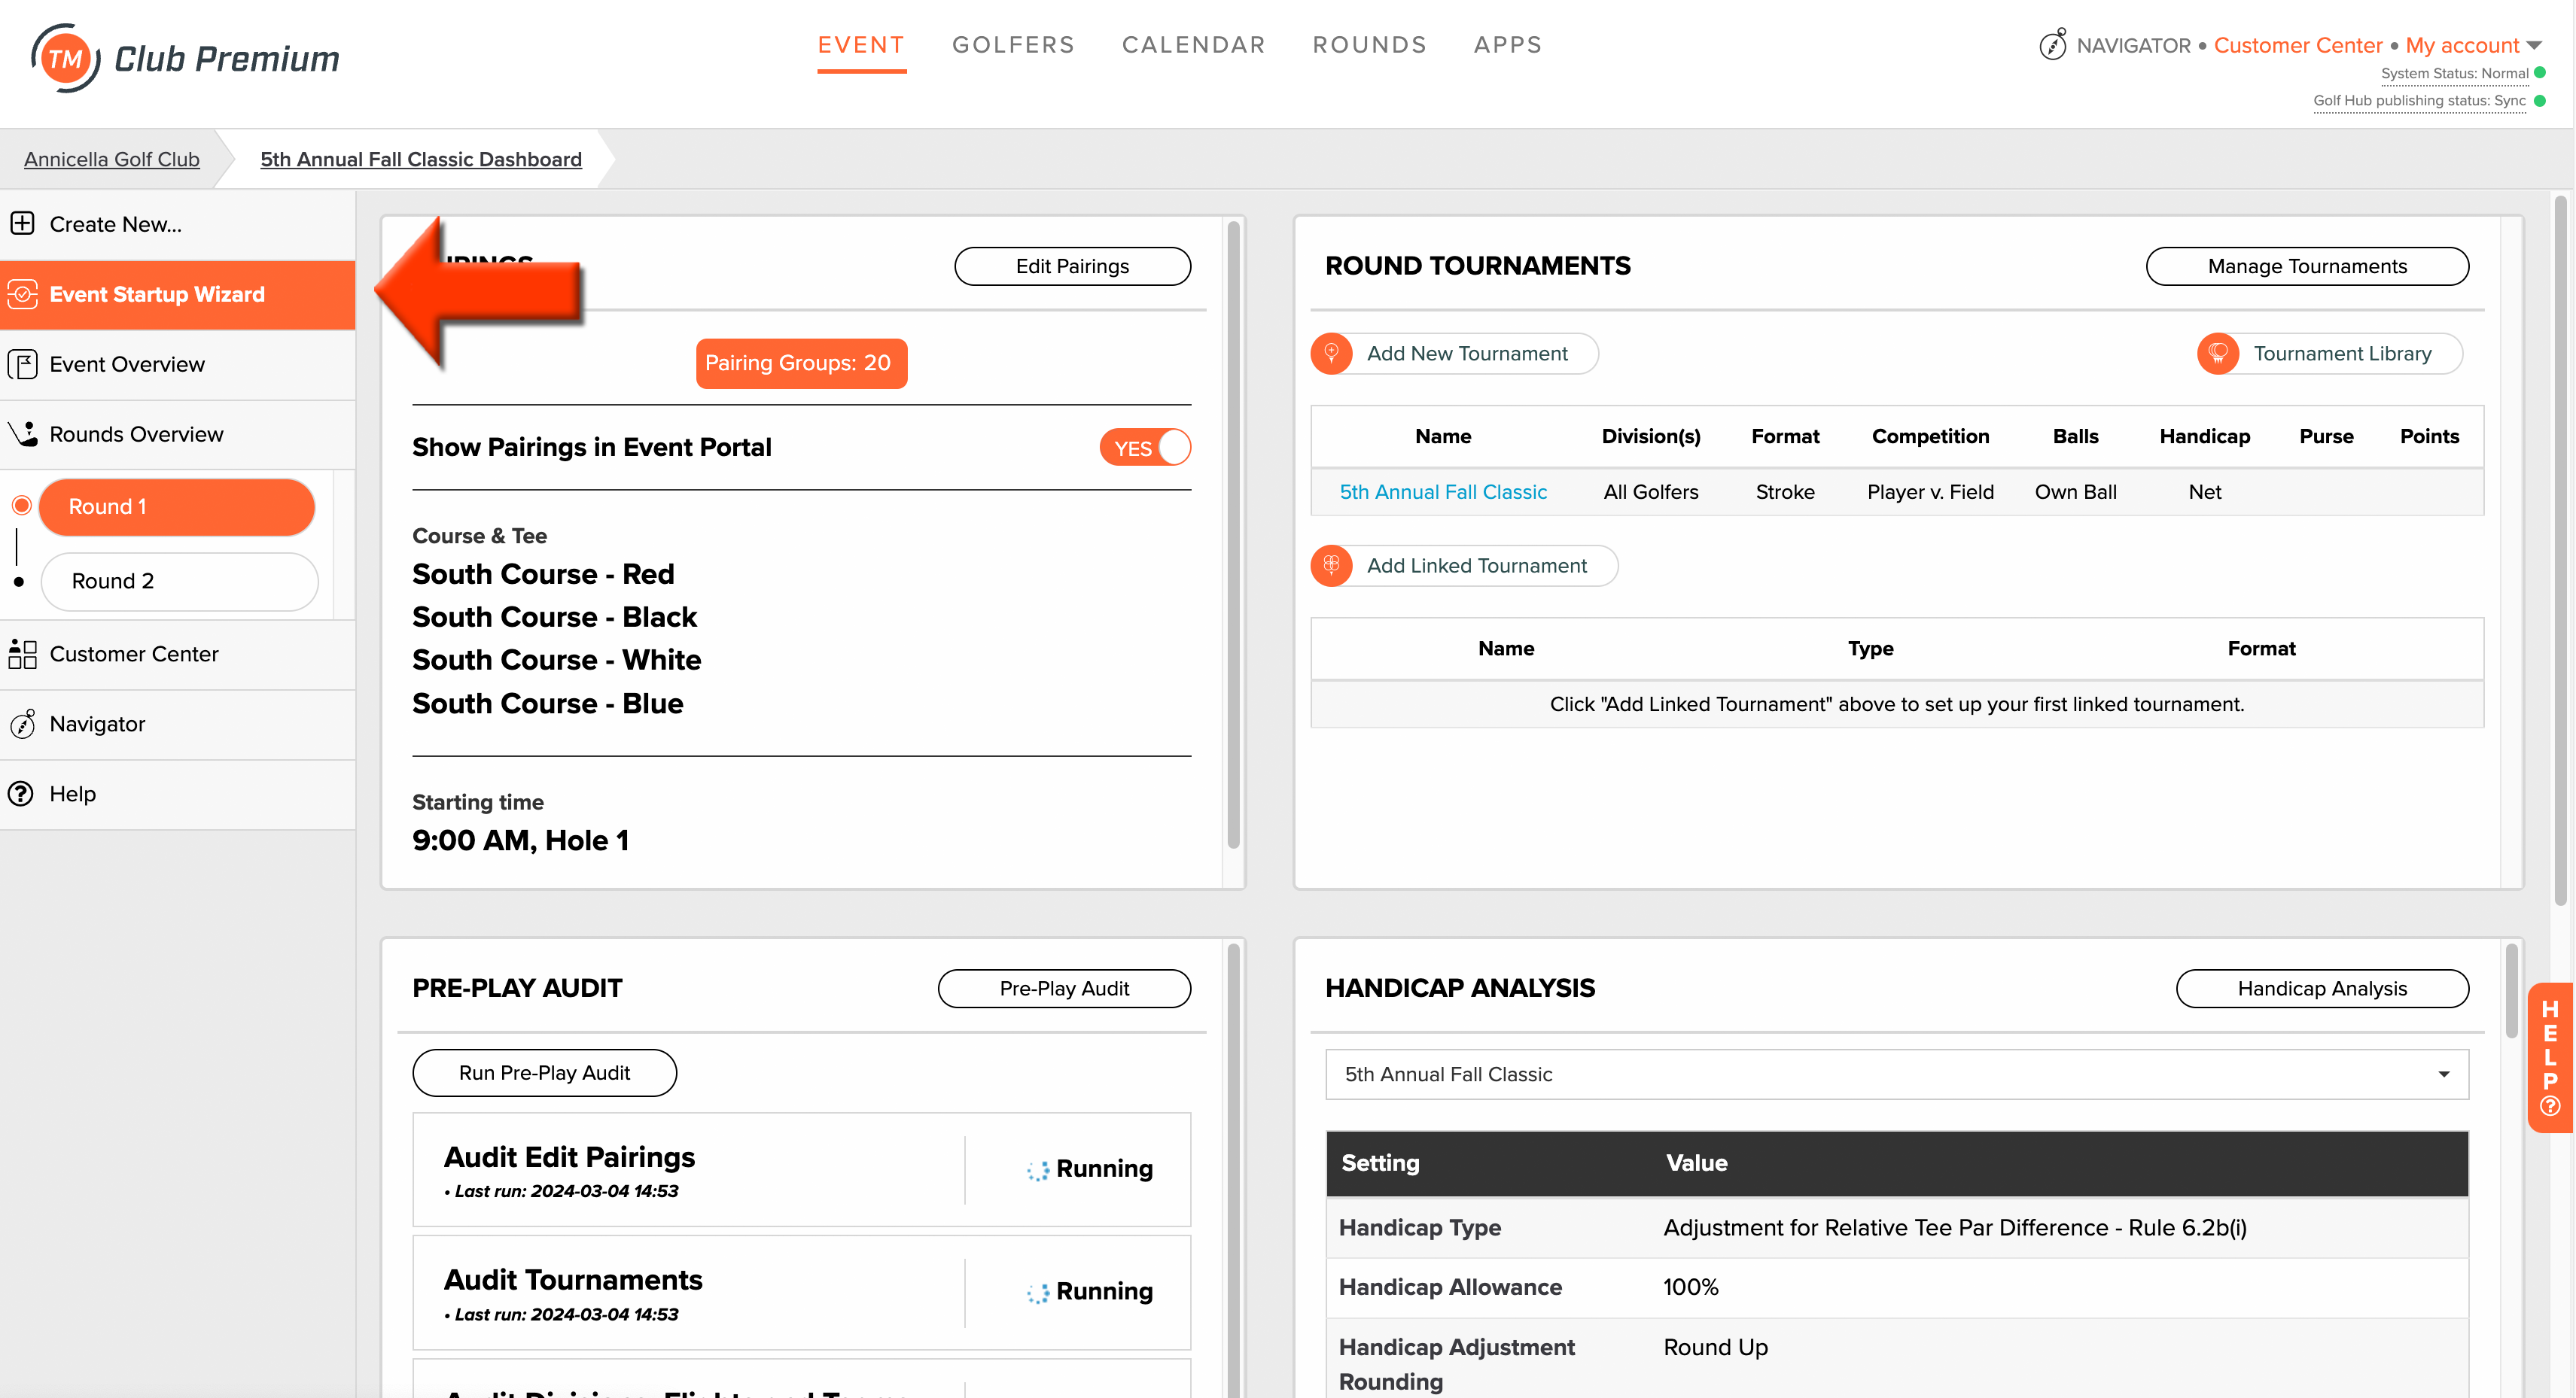The height and width of the screenshot is (1398, 2576).
Task: Click the Add Linked Tournament button label
Action: [1476, 566]
